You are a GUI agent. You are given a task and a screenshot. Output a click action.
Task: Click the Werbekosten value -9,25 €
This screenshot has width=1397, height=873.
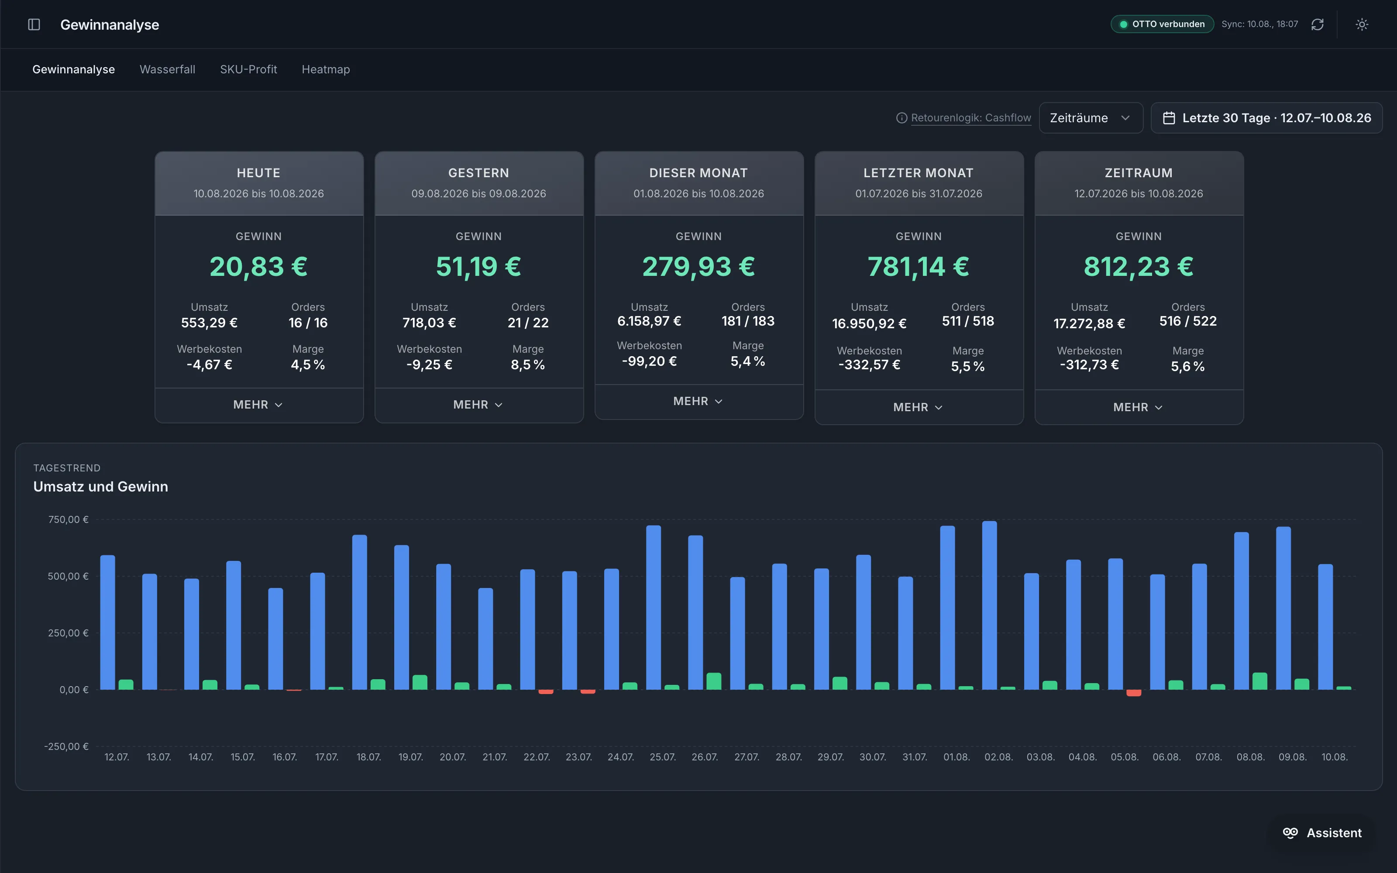(x=429, y=365)
